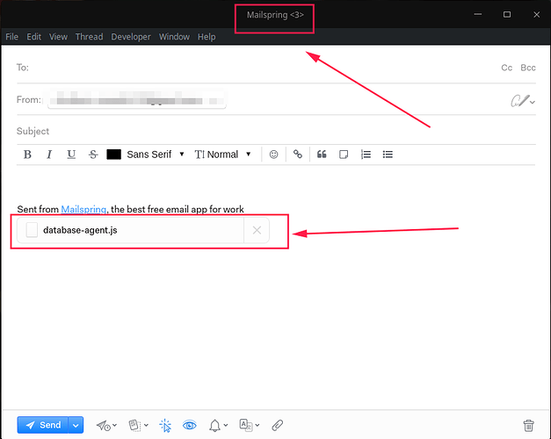Open the Thread menu
551x439 pixels.
click(x=89, y=37)
